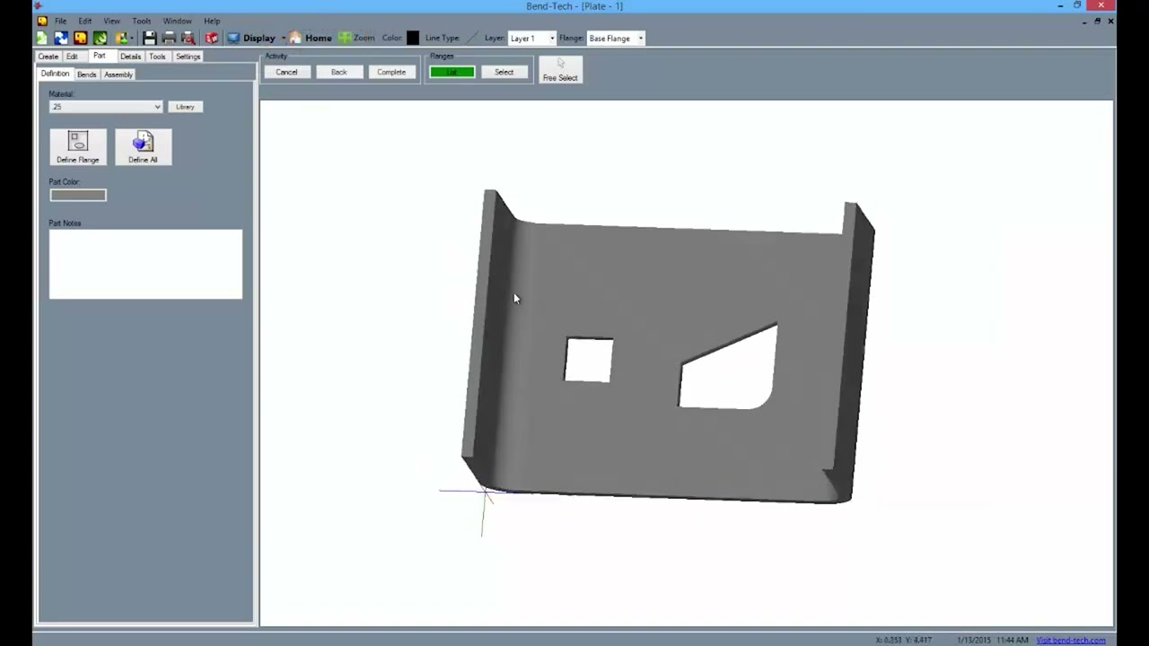Open the Layer 1 dropdown
This screenshot has height=646, width=1149.
tap(532, 38)
